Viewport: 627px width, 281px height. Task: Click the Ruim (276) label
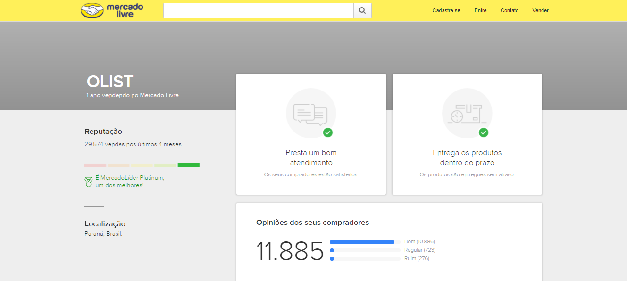[x=417, y=259]
